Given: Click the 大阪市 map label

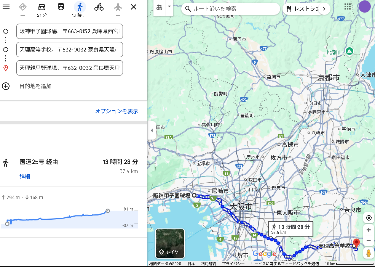Looking at the screenshot, I should coord(241,207).
